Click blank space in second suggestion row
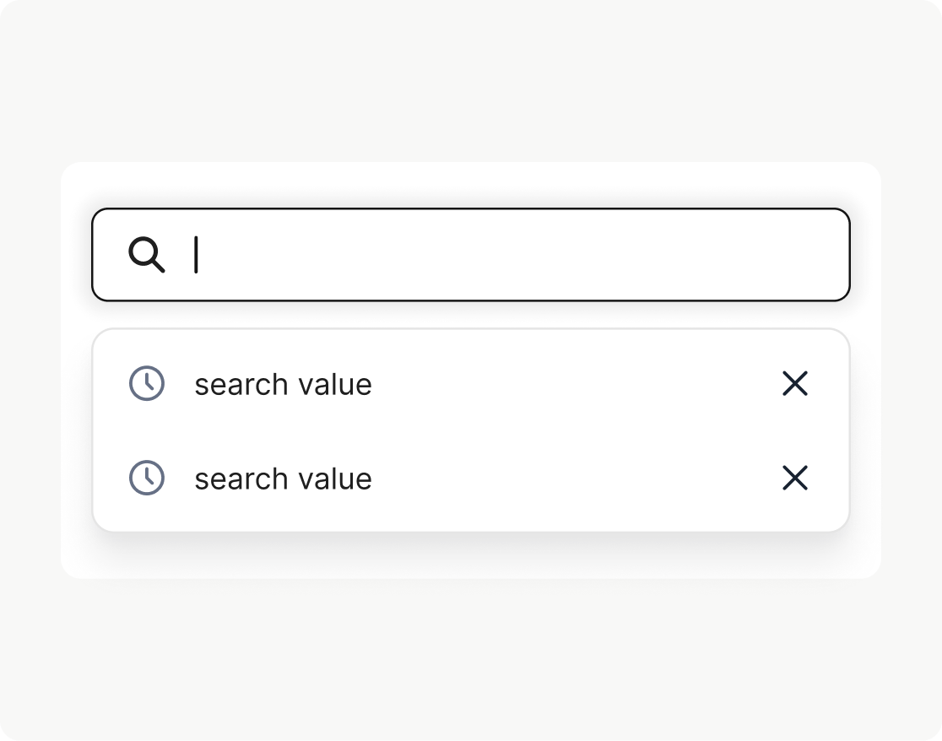 (x=574, y=479)
